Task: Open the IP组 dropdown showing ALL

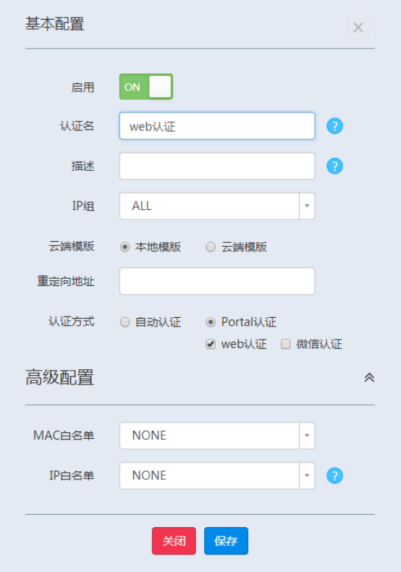Action: pyautogui.click(x=217, y=206)
